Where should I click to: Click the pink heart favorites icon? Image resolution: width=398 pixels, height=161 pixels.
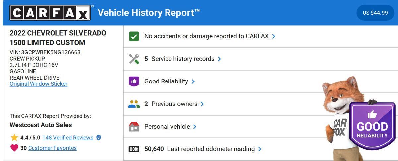14,148
